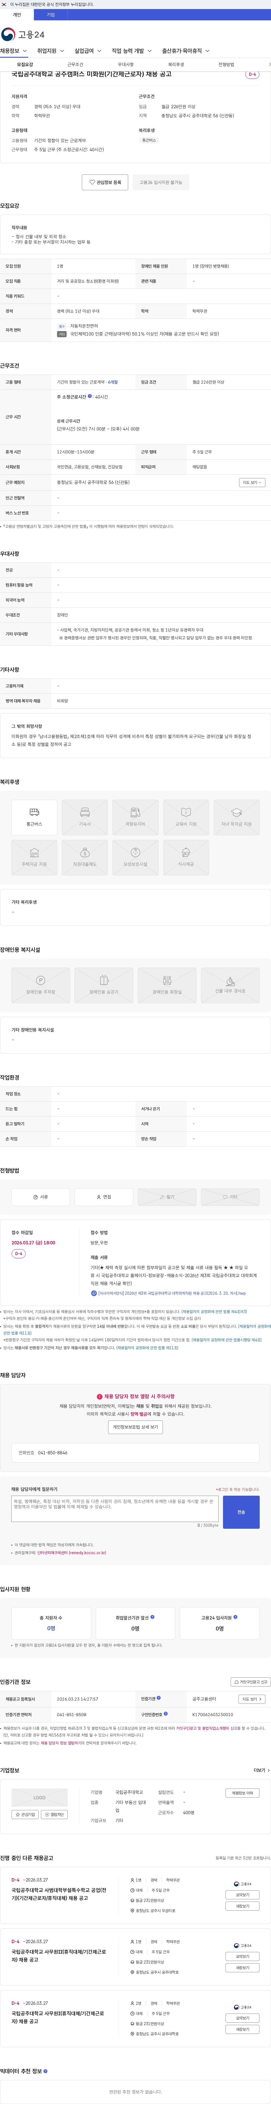Click the 건물 내부 경사로 icon
This screenshot has height=2104, width=271.
[x=230, y=985]
